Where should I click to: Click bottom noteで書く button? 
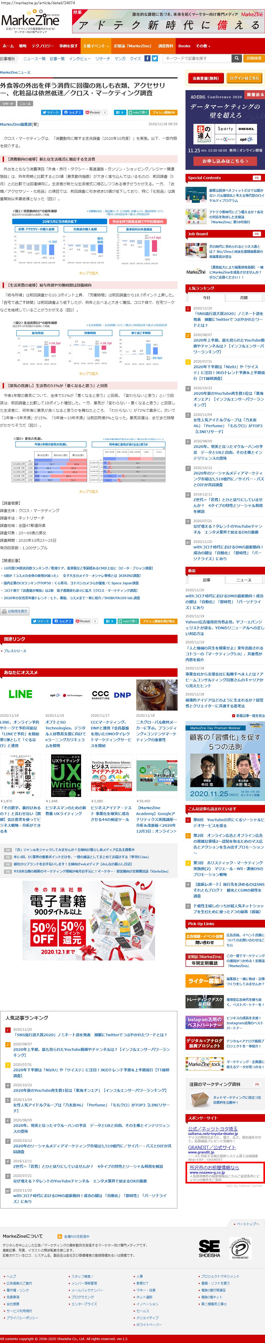coord(128,621)
